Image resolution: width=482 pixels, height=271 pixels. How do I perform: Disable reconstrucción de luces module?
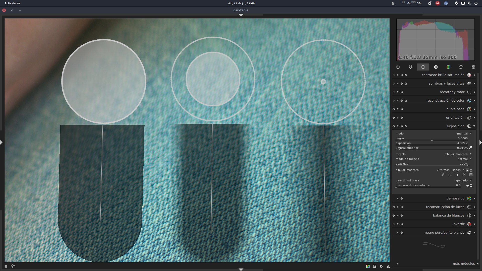pos(394,207)
